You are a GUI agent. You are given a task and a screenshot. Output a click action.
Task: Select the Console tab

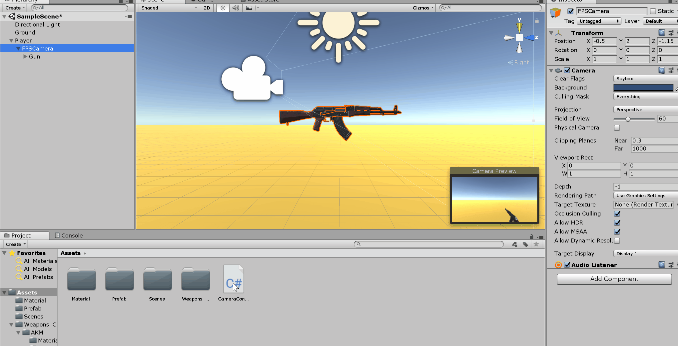(72, 235)
